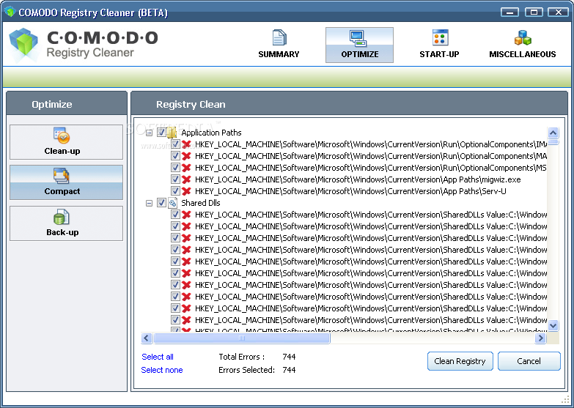The image size is (574, 408).
Task: Uncheck the OptionalComponents\IM entry checkbox
Action: point(175,144)
